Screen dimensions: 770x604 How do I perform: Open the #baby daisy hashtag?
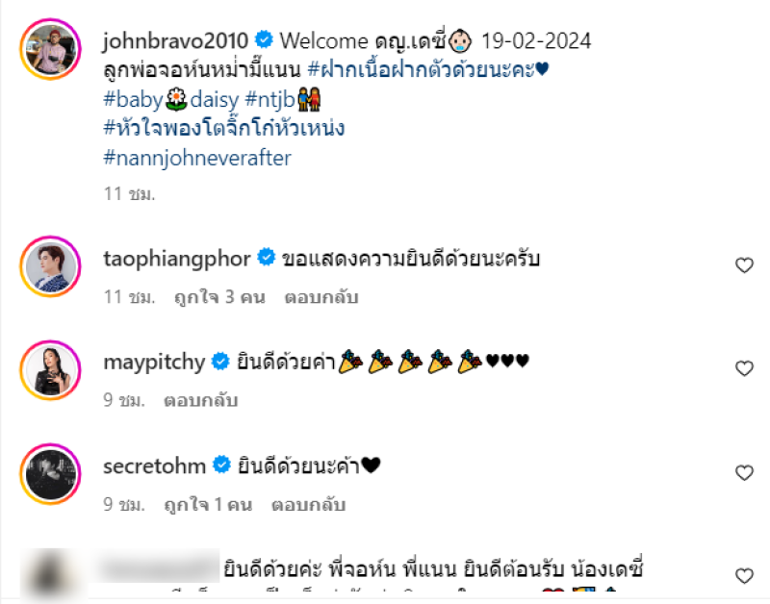pos(171,100)
